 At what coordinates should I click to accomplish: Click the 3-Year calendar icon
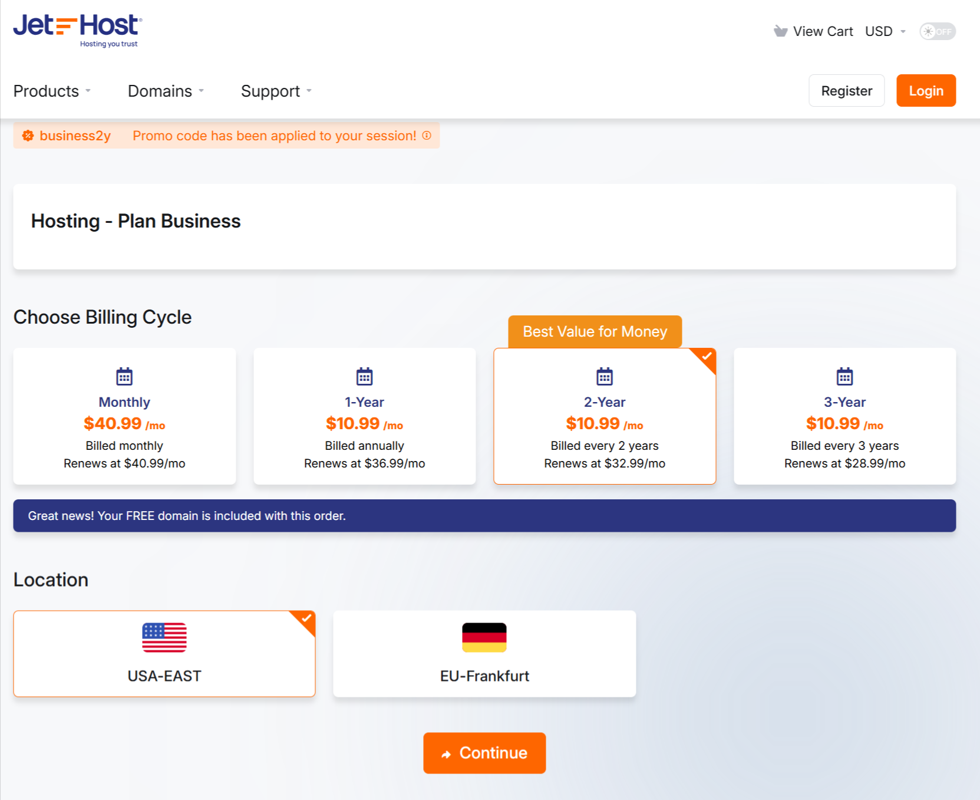tap(845, 376)
